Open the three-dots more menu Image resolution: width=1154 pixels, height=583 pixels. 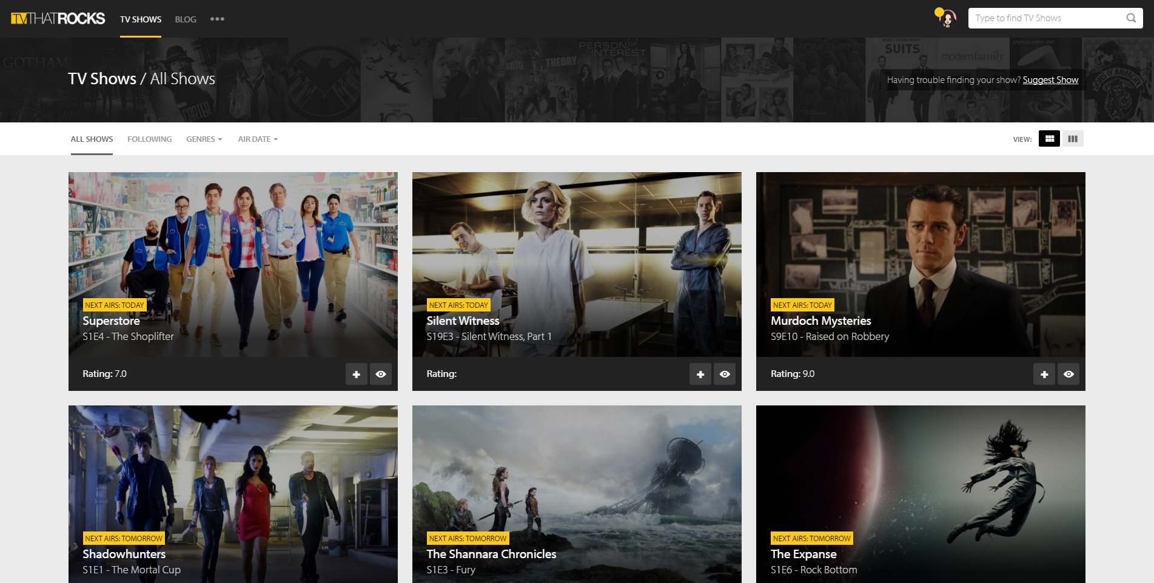pyautogui.click(x=217, y=19)
